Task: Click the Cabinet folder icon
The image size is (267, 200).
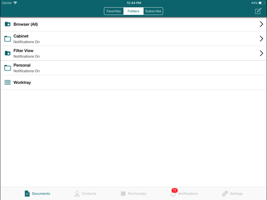Action: tap(7, 39)
